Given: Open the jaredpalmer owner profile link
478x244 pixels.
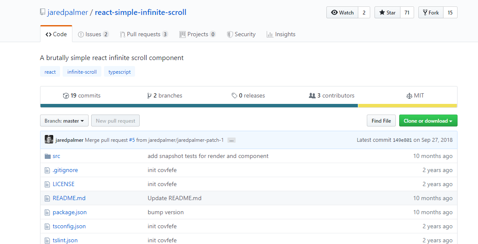Looking at the screenshot, I should (x=68, y=12).
